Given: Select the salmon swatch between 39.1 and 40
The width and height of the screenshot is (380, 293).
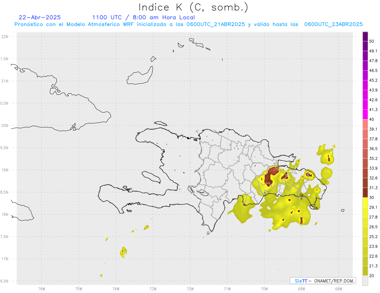Looking at the screenshot, I should tap(365, 124).
